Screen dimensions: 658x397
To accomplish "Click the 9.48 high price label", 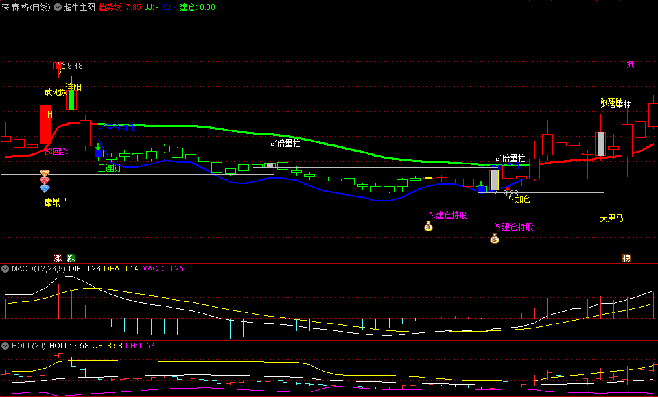I will pos(75,66).
